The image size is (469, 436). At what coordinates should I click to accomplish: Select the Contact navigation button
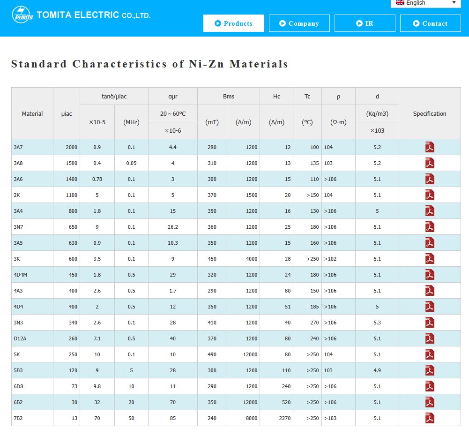click(x=430, y=23)
